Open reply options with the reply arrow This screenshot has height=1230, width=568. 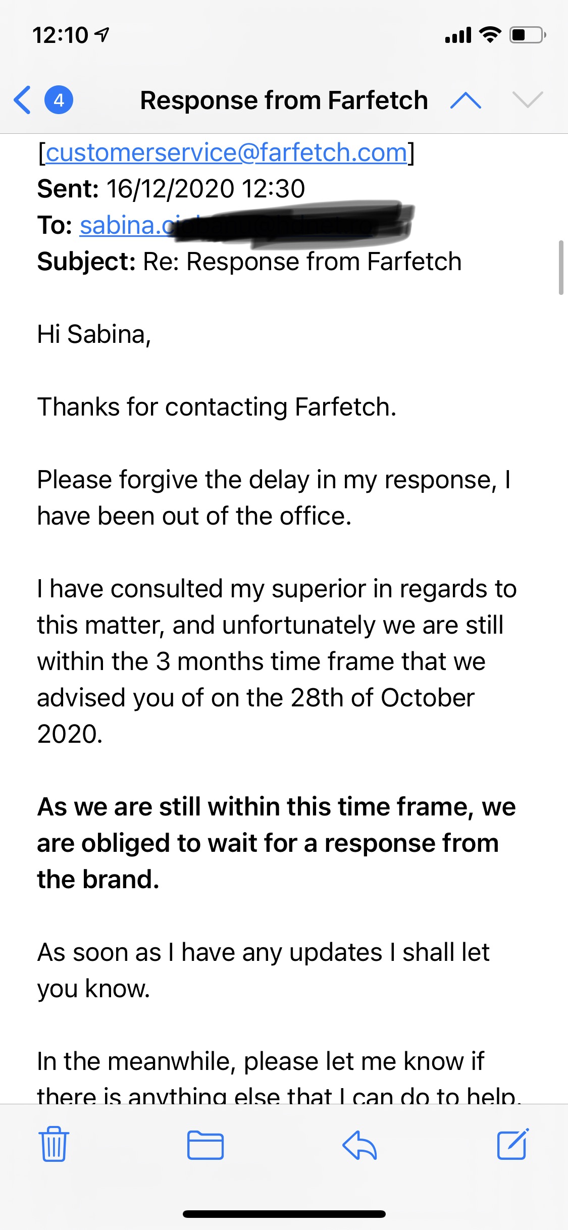359,1145
